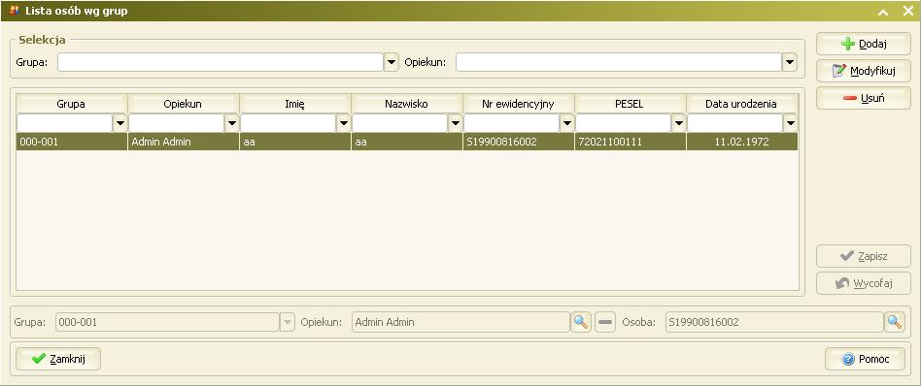Image resolution: width=921 pixels, height=386 pixels.
Task: Open help with Pomoc button
Action: 865,359
